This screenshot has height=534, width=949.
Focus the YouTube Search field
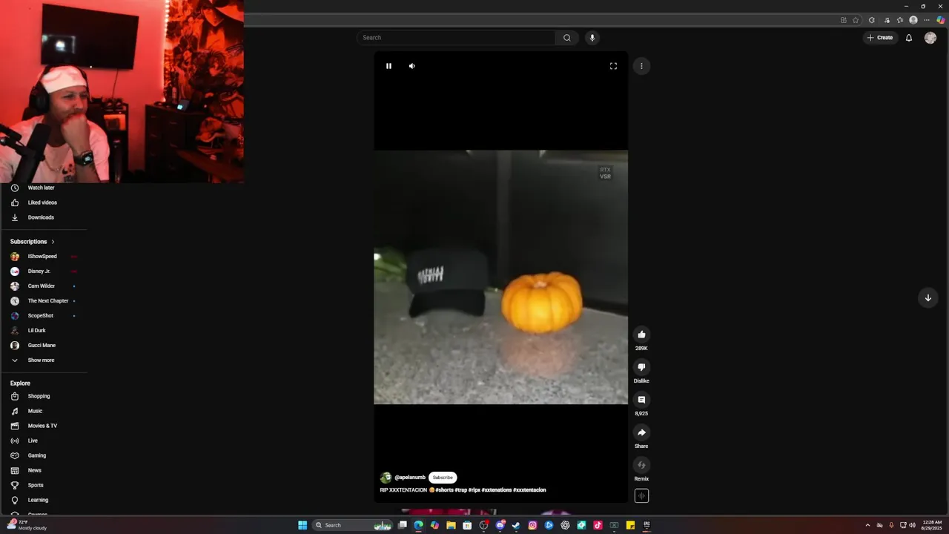pos(456,38)
